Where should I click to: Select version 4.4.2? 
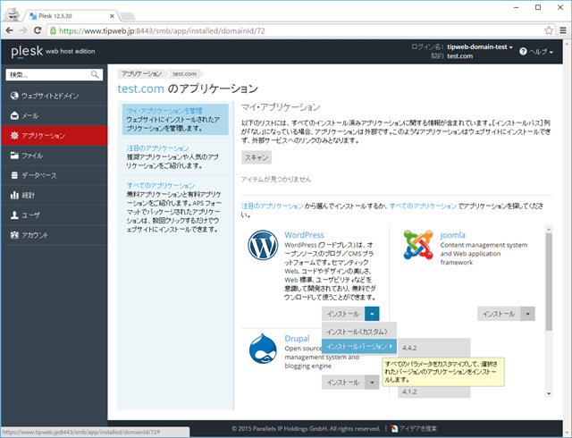433,349
